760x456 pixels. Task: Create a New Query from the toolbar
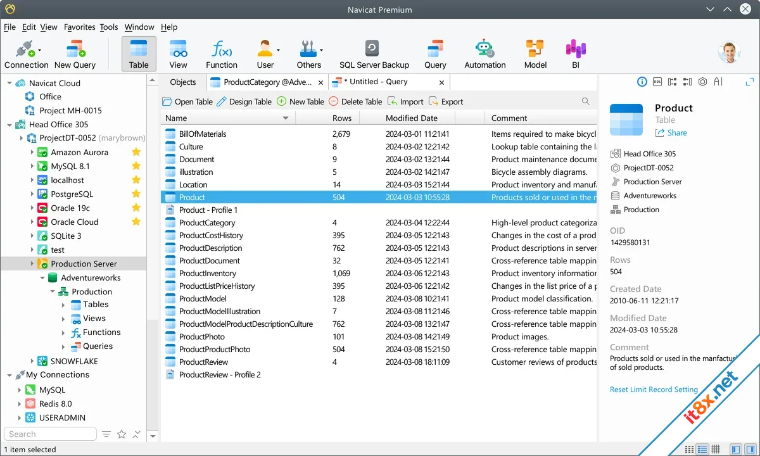[x=75, y=54]
